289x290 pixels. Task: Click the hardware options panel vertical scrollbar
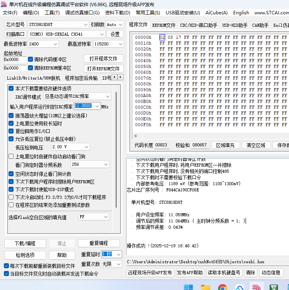click(x=116, y=150)
